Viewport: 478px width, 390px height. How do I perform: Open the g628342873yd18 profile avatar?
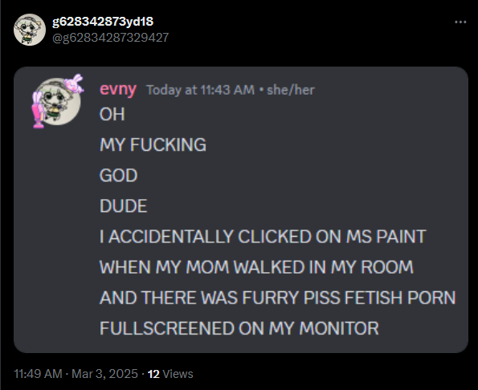pyautogui.click(x=30, y=30)
